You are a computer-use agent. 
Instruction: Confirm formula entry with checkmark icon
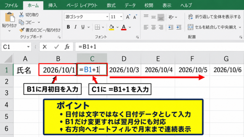pyautogui.click(x=56, y=47)
